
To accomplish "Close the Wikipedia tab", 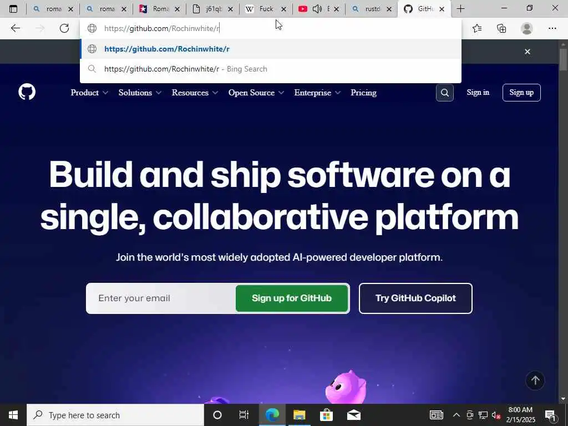I will pos(283,9).
